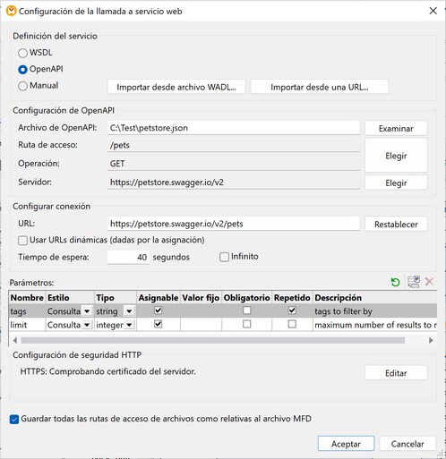Click the Valor fijo cell for limit
This screenshot has height=459, width=446.
[201, 325]
